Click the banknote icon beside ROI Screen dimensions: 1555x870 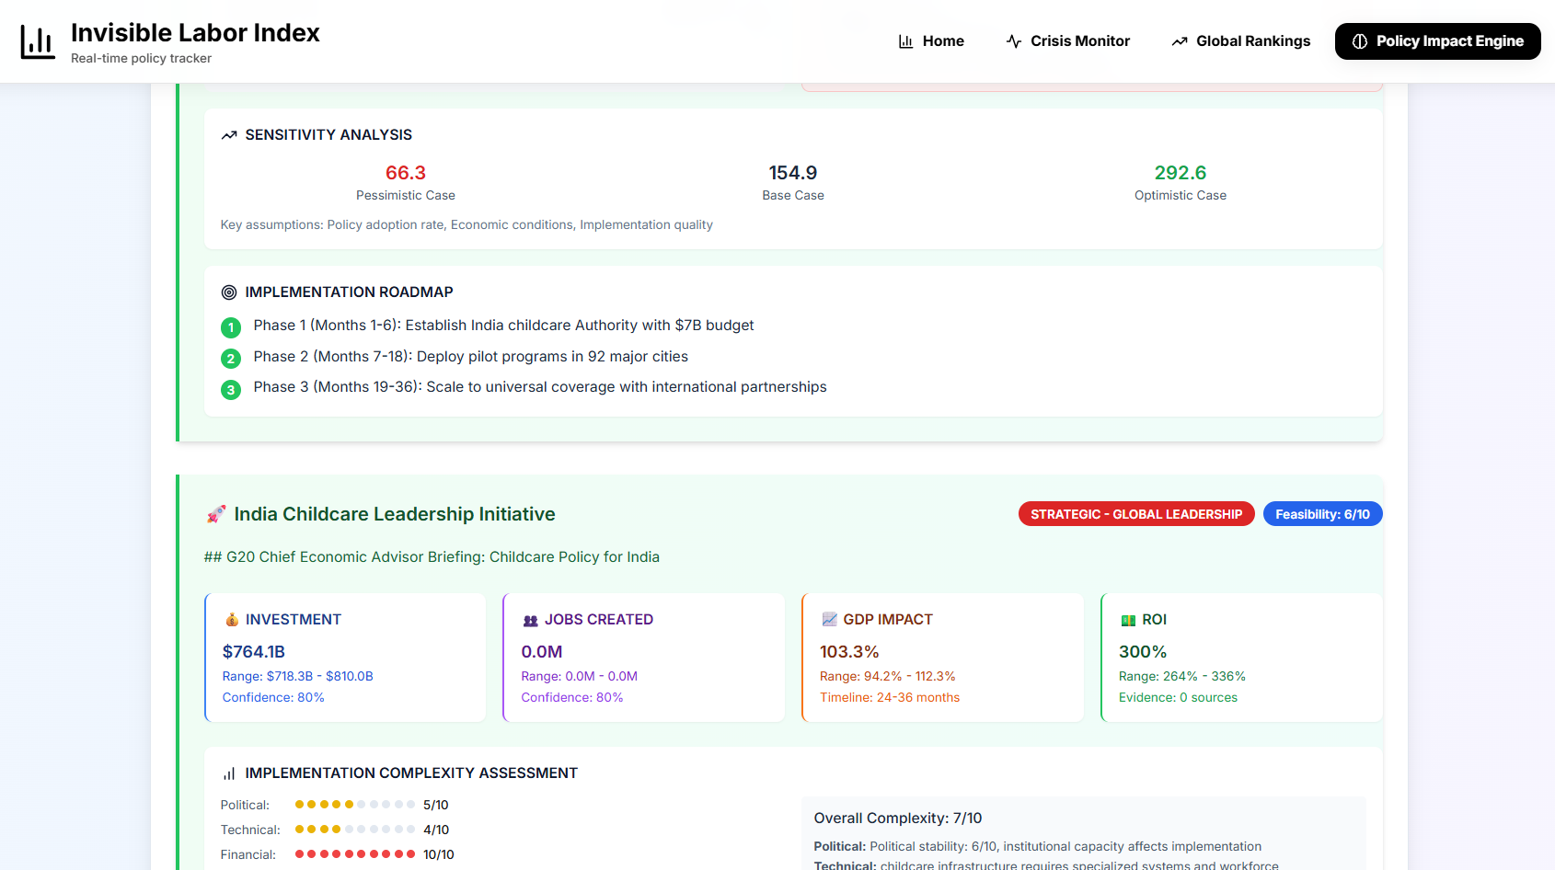coord(1129,620)
